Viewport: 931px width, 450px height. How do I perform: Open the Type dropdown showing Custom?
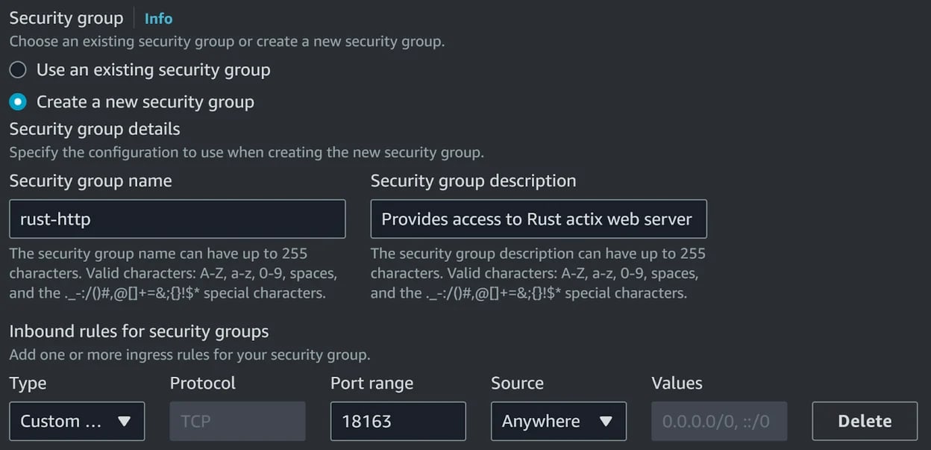(x=77, y=421)
